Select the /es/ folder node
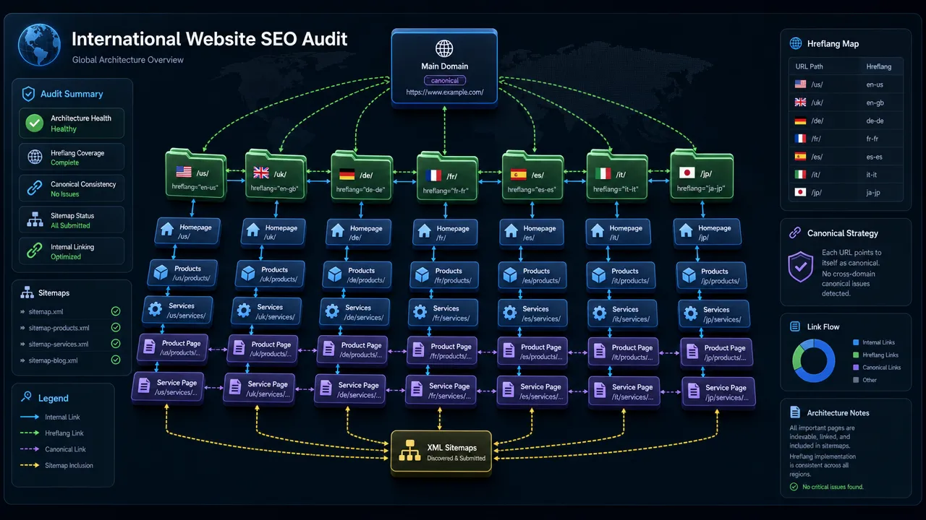This screenshot has height=520, width=926. pyautogui.click(x=532, y=175)
